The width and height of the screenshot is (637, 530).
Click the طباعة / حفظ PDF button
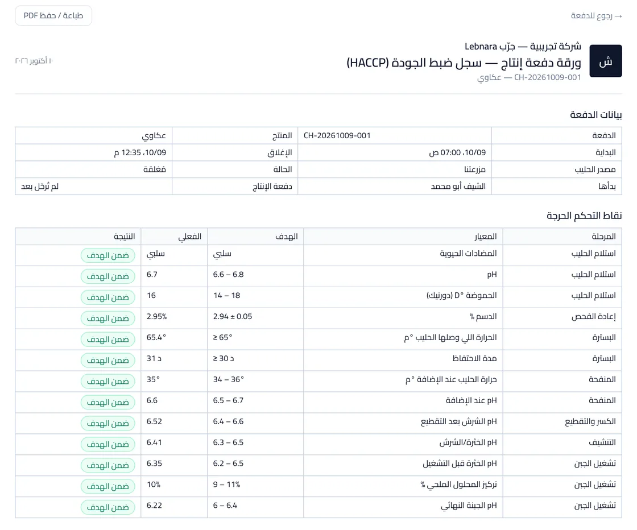point(53,15)
